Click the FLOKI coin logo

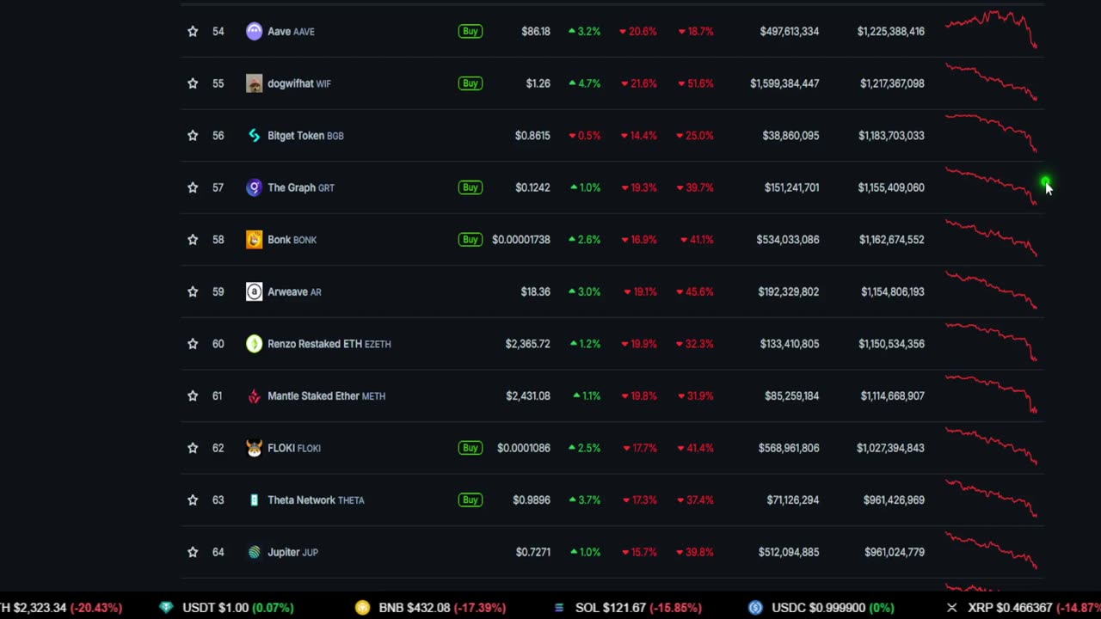254,448
